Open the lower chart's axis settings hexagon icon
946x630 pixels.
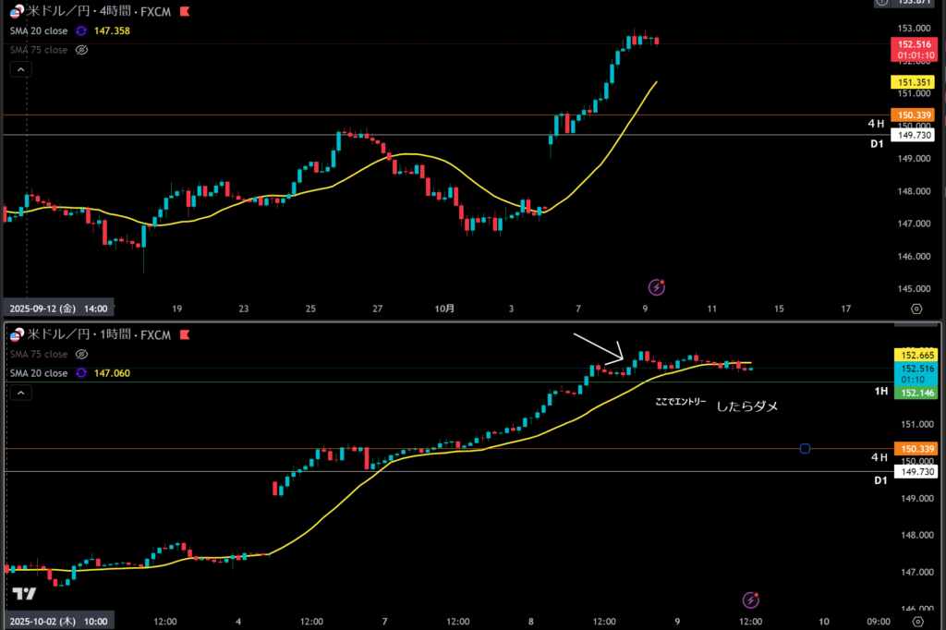(x=916, y=621)
